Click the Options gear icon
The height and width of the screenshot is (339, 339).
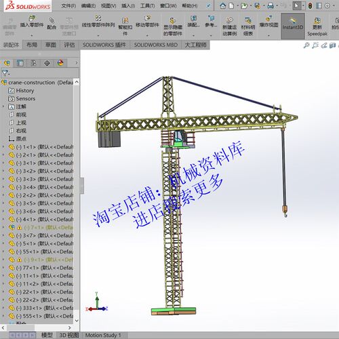click(327, 6)
